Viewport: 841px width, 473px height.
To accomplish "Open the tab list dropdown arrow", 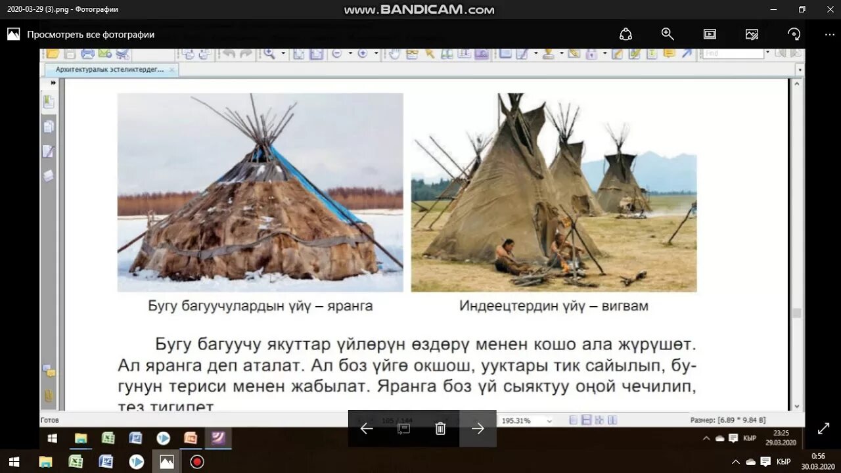I will [800, 70].
